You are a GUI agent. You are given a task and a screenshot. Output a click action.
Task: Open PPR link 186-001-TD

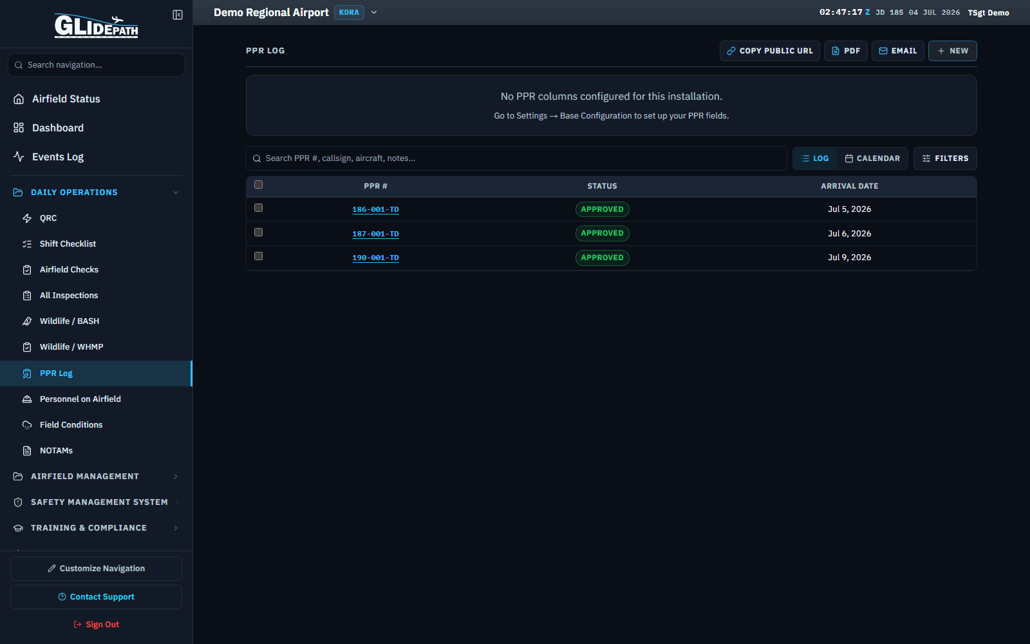pyautogui.click(x=375, y=209)
